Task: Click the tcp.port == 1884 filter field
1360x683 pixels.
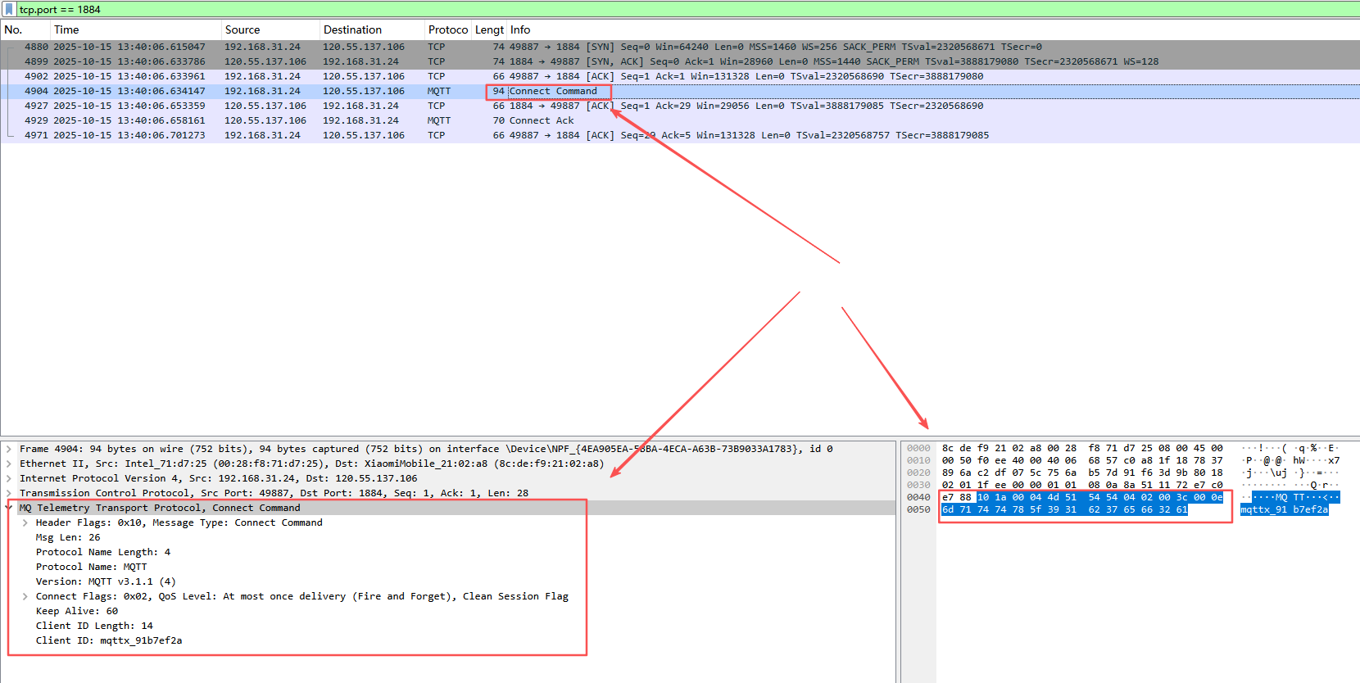Action: [328, 9]
